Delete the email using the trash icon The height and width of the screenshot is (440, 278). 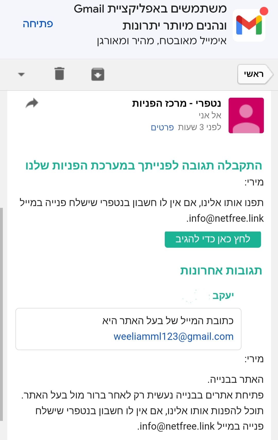[x=59, y=74]
